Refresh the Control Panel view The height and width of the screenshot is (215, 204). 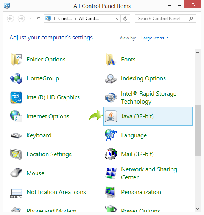(125, 19)
